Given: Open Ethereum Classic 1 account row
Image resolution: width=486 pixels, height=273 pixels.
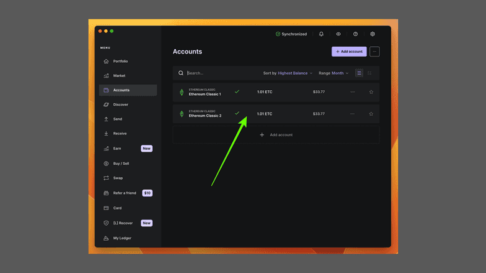Looking at the screenshot, I should [205, 92].
